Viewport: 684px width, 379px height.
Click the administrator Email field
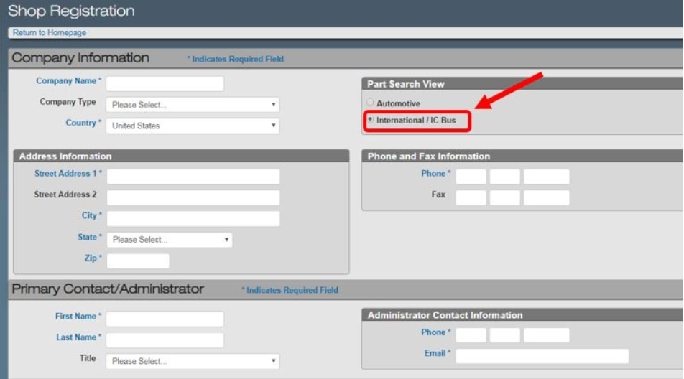point(542,356)
